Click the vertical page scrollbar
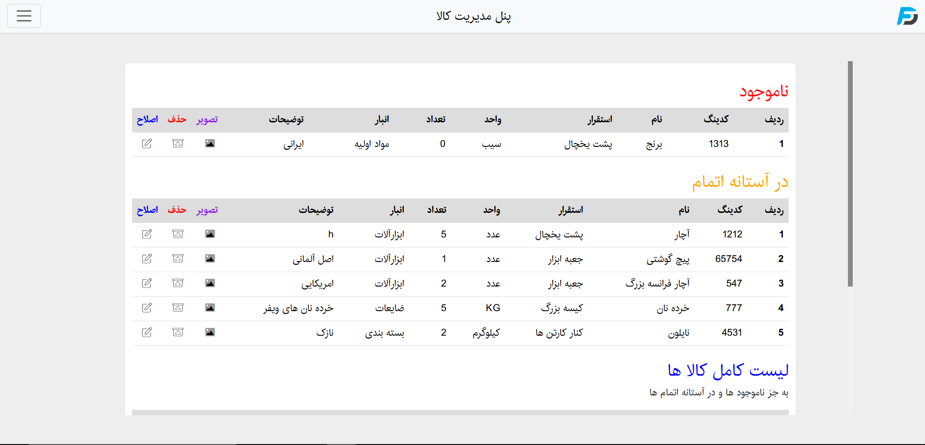925x445 pixels. [x=850, y=173]
